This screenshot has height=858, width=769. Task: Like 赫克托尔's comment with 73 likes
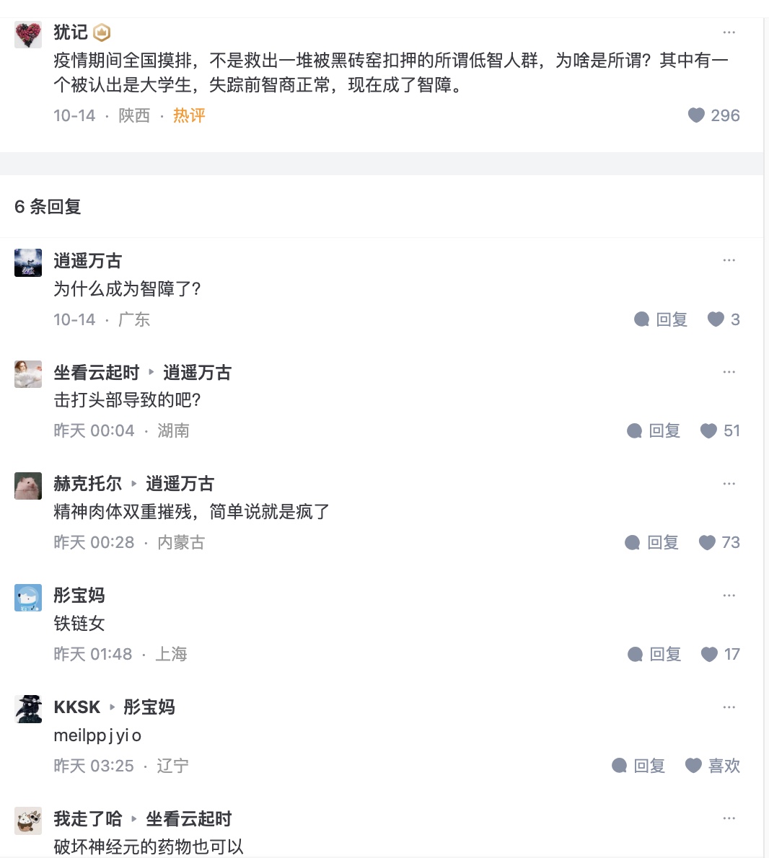coord(707,543)
